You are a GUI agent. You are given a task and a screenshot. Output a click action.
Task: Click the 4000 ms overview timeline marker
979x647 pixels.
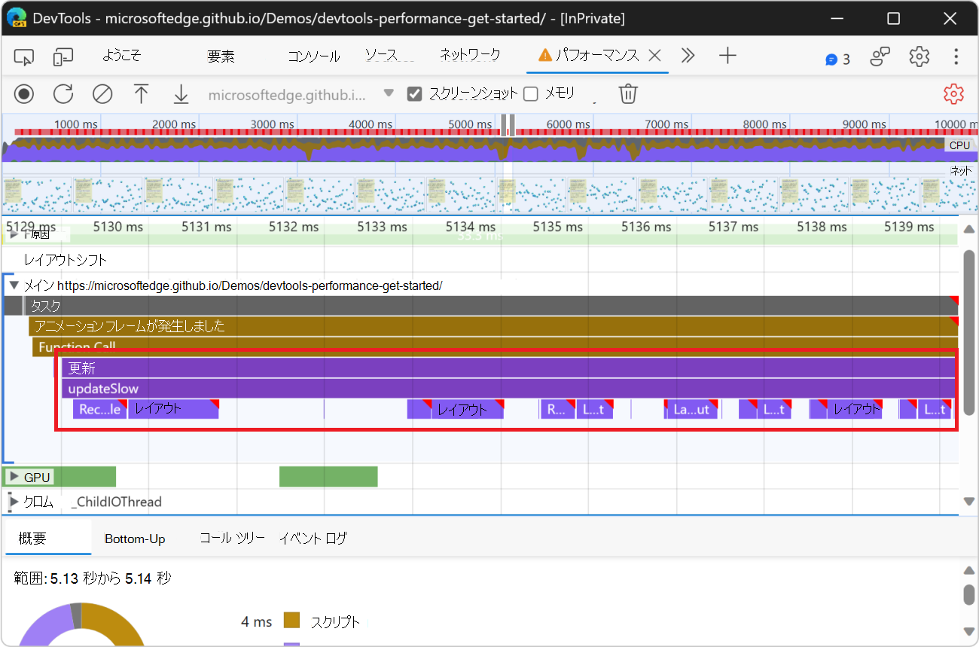click(371, 124)
